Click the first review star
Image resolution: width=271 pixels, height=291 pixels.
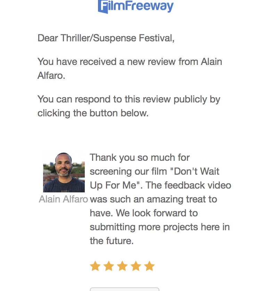point(95,266)
